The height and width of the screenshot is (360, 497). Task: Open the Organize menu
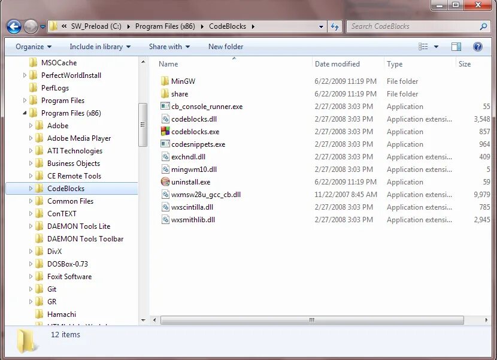click(x=34, y=47)
